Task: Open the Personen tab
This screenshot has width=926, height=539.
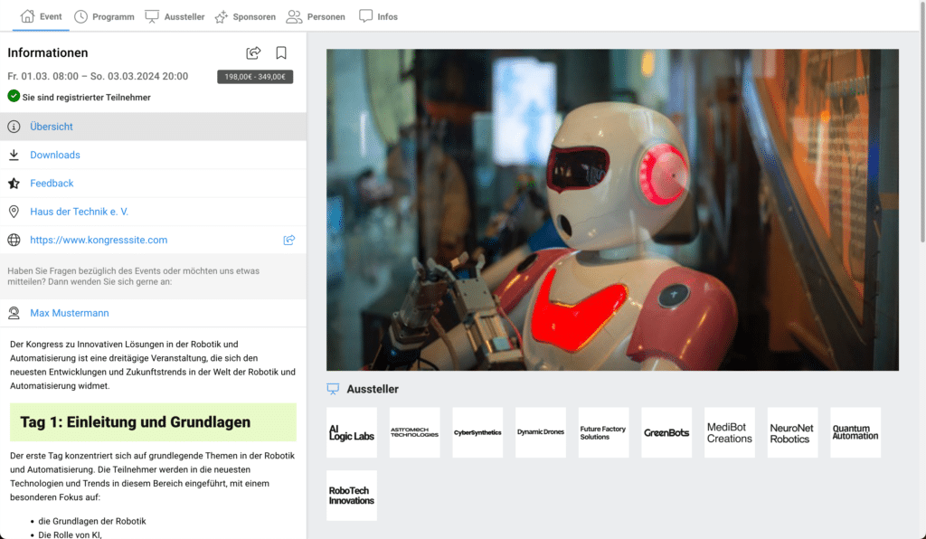Action: 316,16
